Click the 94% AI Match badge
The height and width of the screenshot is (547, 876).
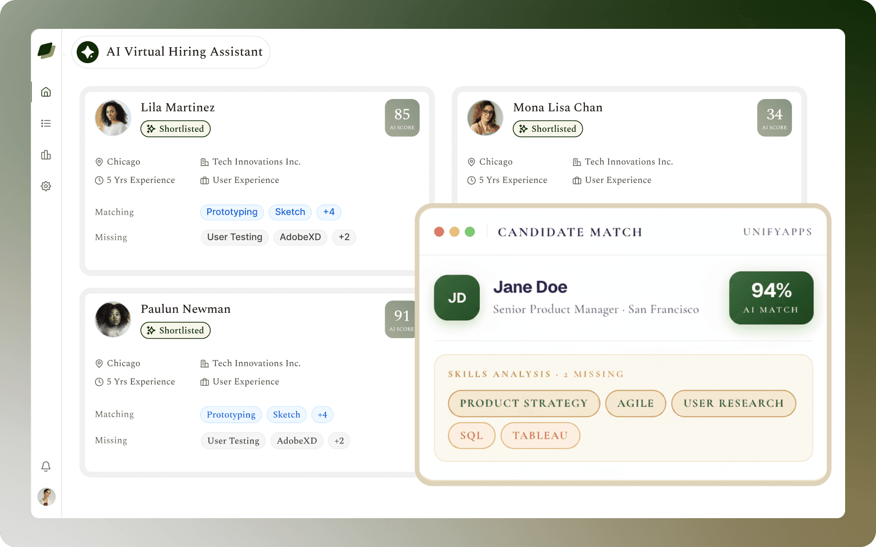[771, 298]
